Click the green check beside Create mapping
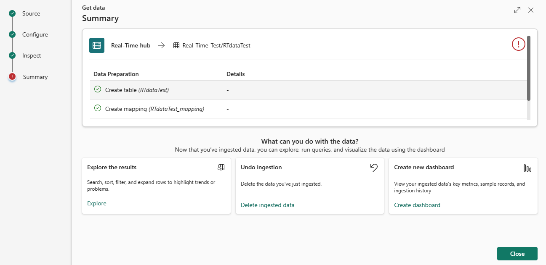The image size is (546, 265). 98,108
